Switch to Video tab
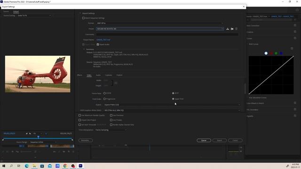Viewport: 301px width, 169px height. [89, 75]
